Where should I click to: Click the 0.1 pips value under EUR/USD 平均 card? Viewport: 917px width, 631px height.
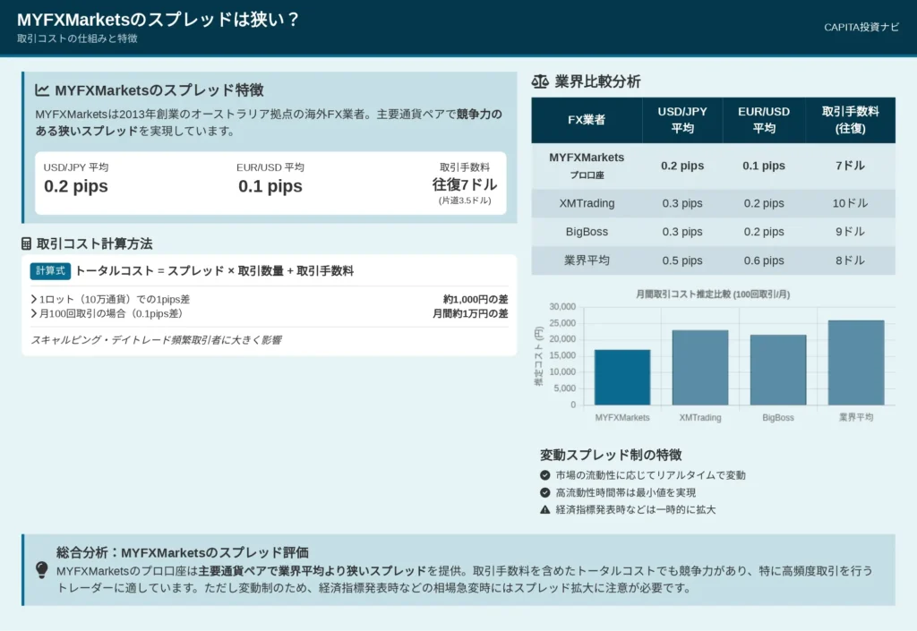pyautogui.click(x=270, y=186)
